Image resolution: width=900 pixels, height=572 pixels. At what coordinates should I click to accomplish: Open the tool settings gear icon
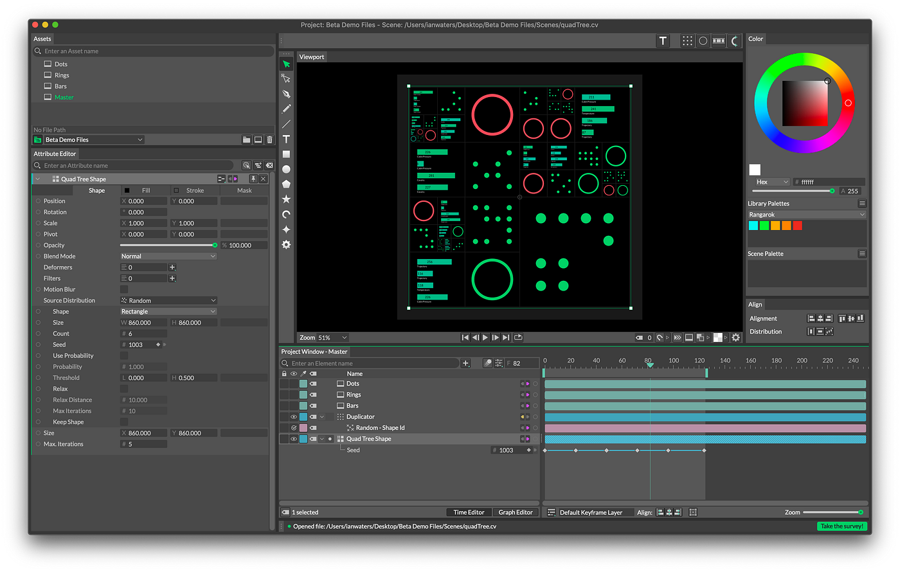pos(286,244)
